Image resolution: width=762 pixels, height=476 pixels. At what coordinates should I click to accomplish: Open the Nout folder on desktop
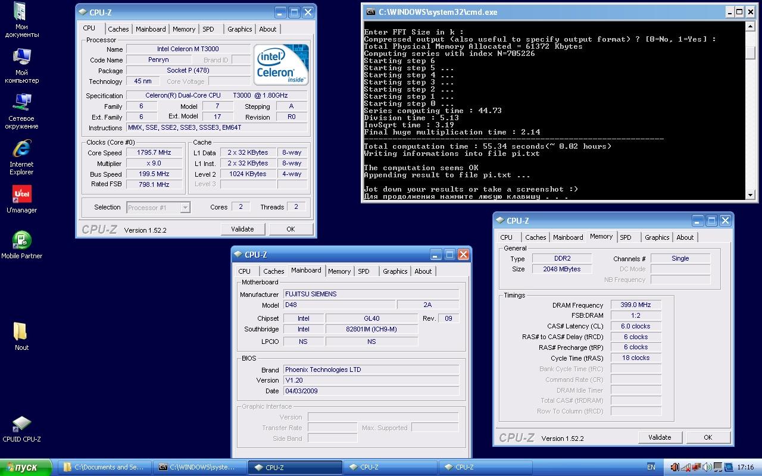21,337
